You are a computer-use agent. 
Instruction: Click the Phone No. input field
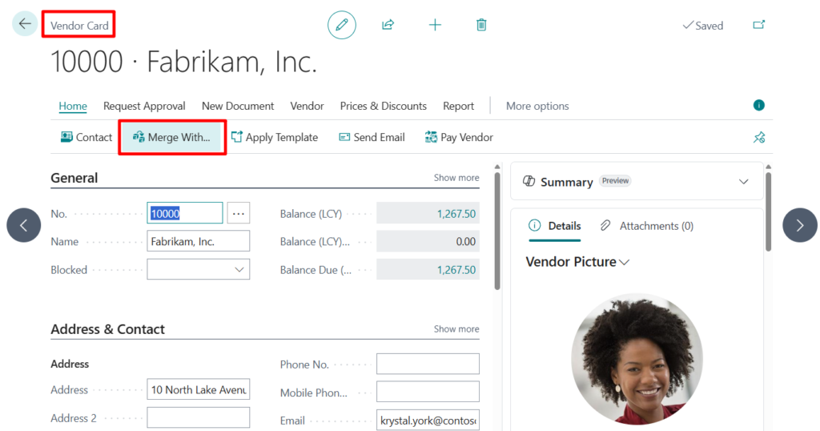pos(428,365)
